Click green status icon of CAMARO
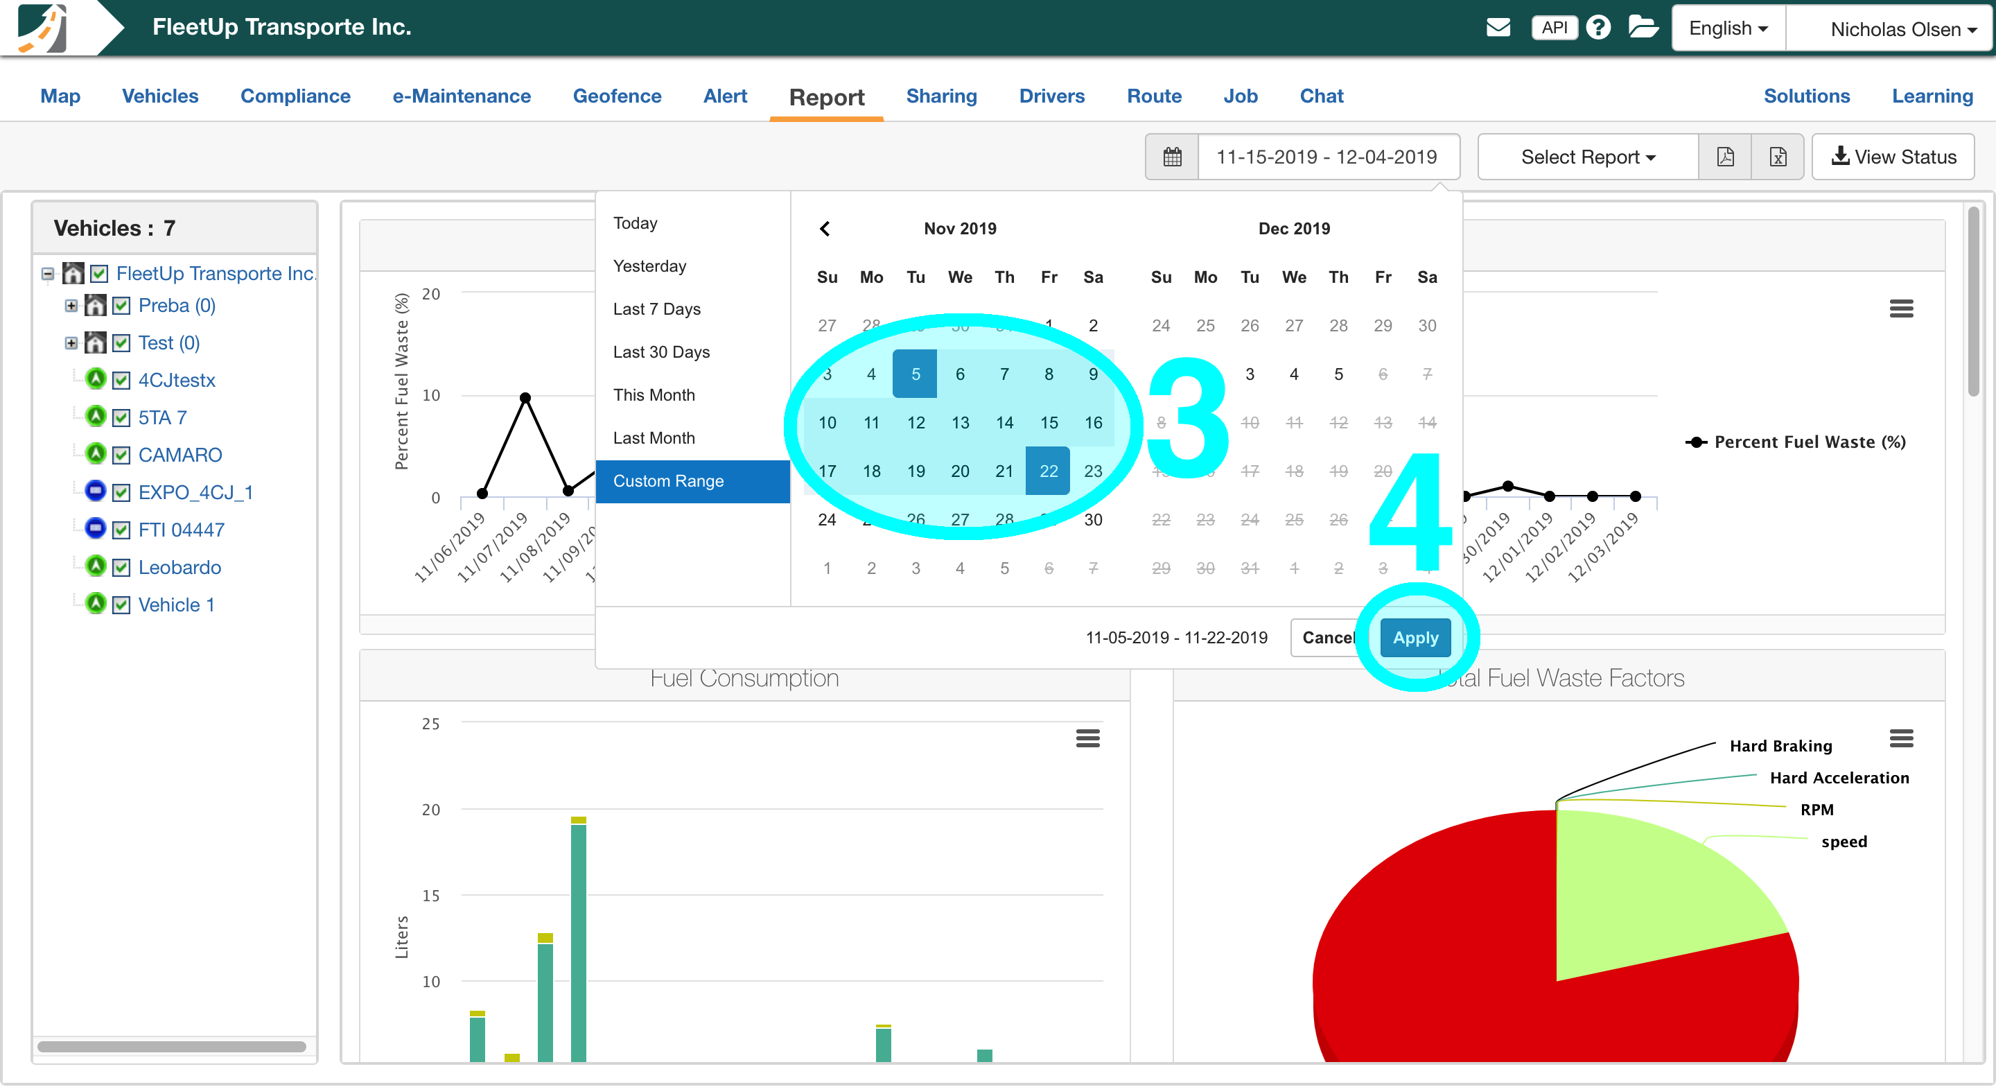The height and width of the screenshot is (1087, 1996). point(96,453)
